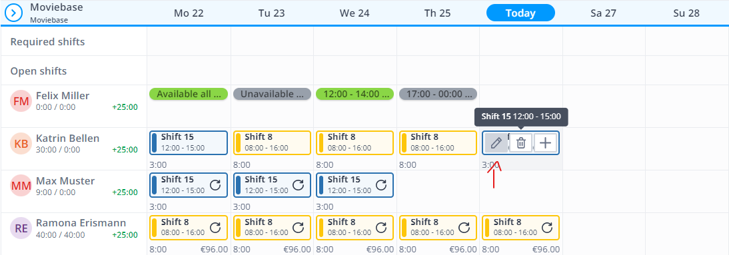
Task: Select the Mo 22 day header
Action: [x=189, y=13]
